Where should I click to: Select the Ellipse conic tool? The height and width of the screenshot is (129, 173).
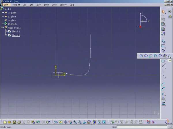(x=163, y=61)
